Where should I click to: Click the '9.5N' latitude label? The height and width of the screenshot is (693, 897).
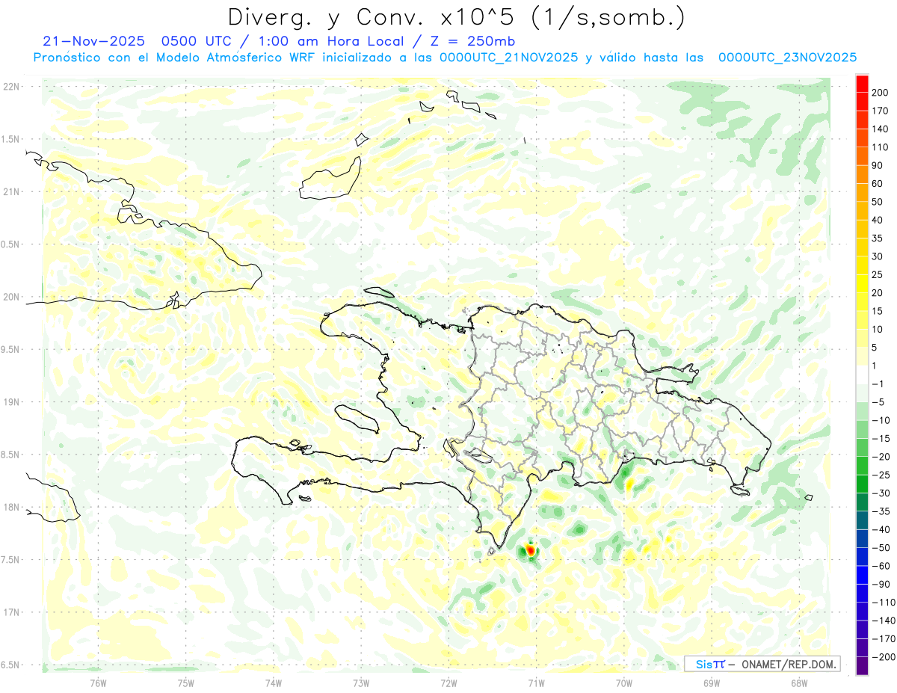click(x=10, y=350)
